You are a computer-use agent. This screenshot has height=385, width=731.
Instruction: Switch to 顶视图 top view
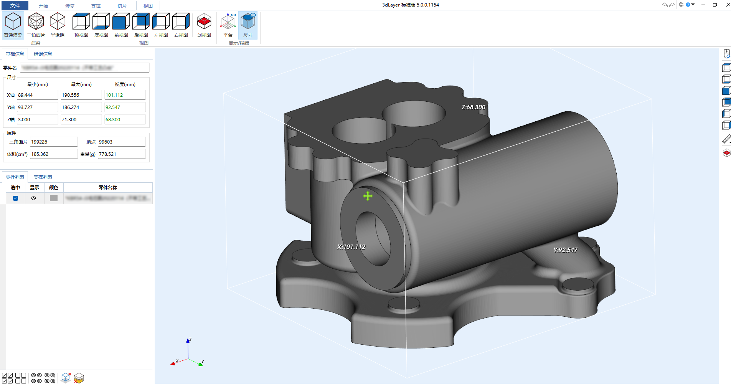(81, 25)
